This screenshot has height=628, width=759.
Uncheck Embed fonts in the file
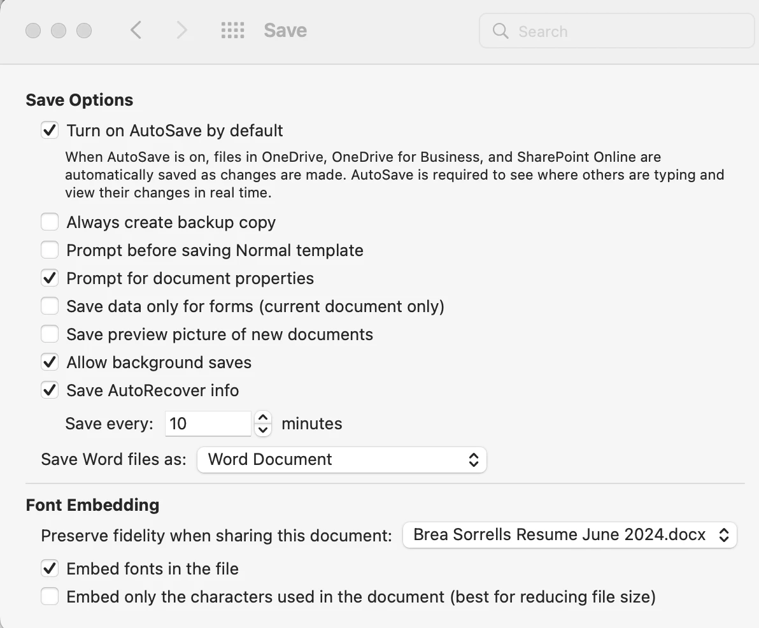pyautogui.click(x=50, y=568)
